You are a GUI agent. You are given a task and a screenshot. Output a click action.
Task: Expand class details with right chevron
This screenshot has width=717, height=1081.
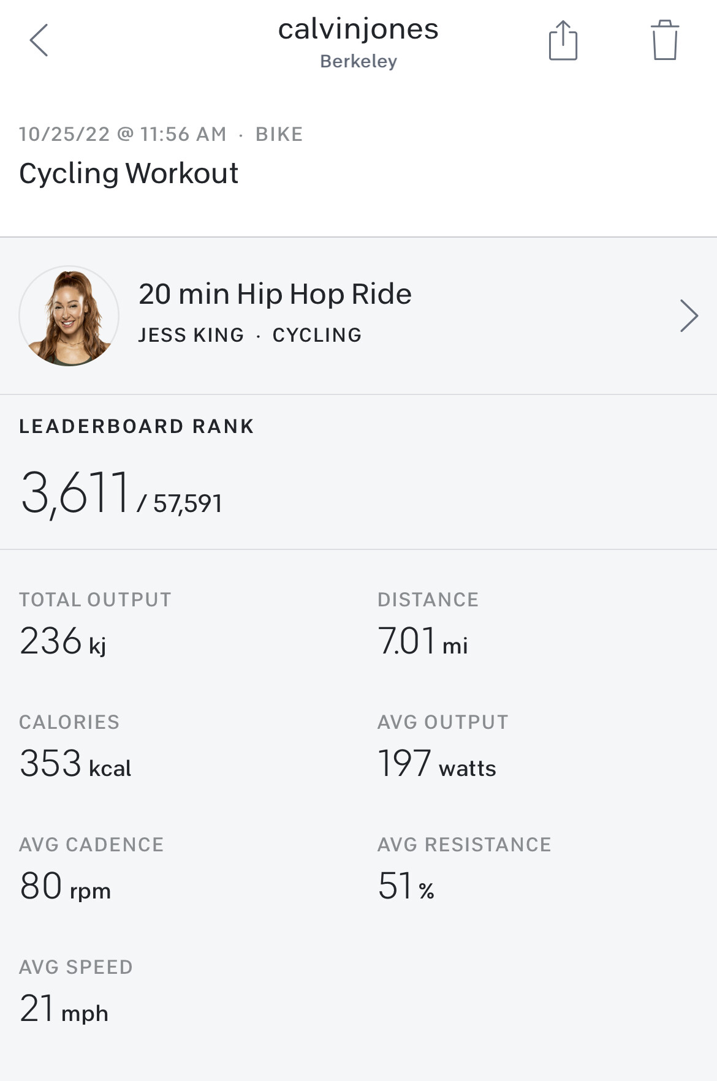pyautogui.click(x=689, y=316)
